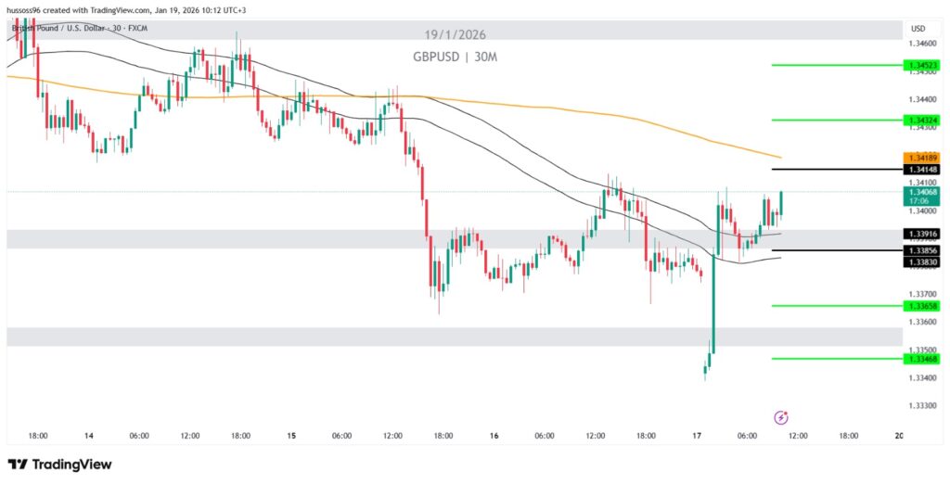This screenshot has width=950, height=484.
Task: Click the TradingView logo in the footer
Action: point(59,464)
